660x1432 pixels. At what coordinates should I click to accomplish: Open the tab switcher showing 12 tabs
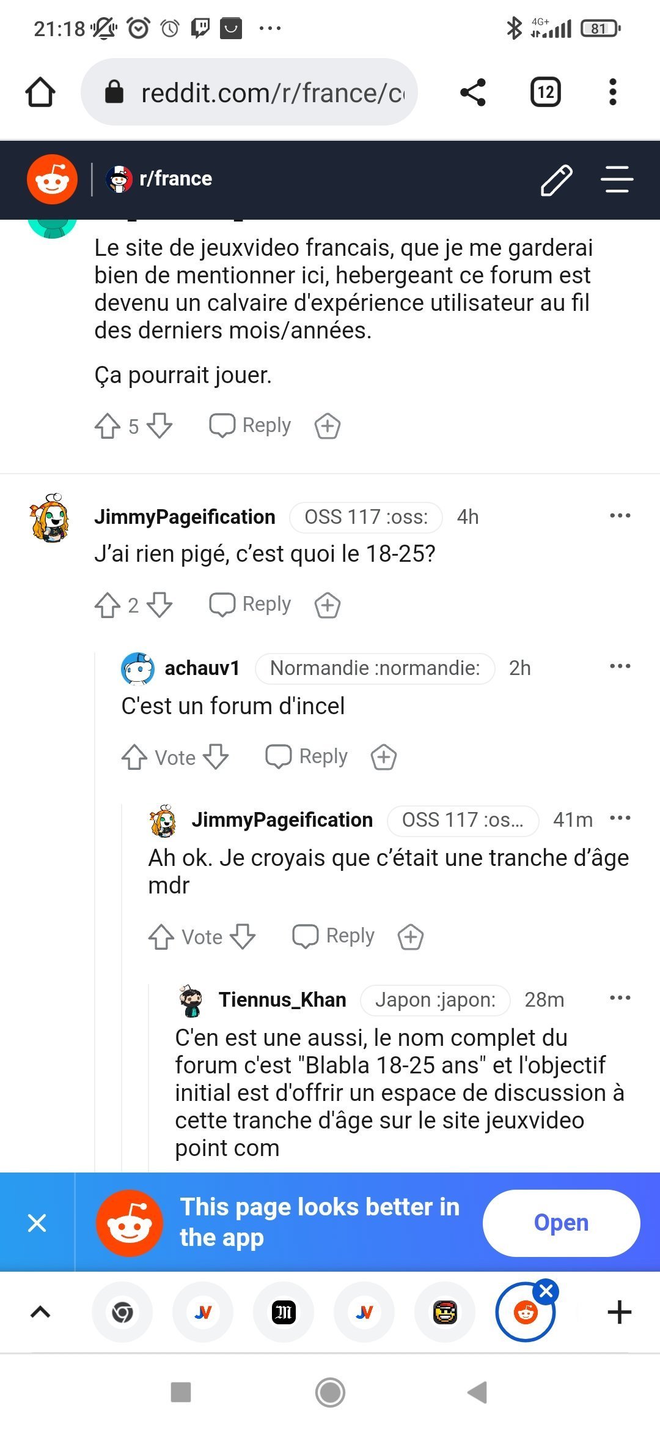pos(545,92)
